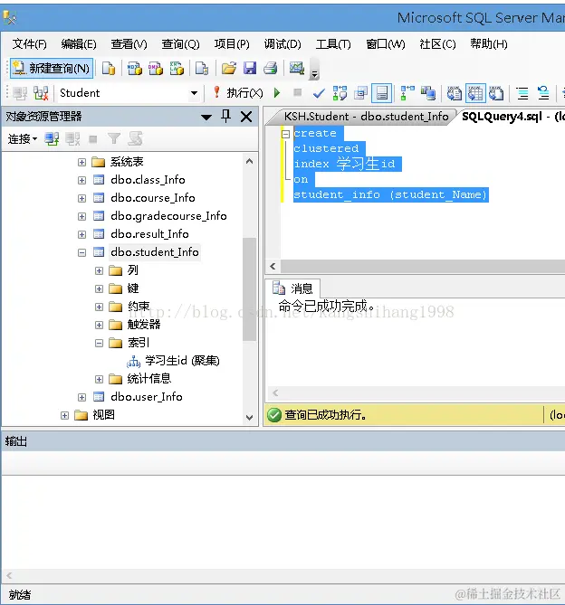This screenshot has width=565, height=605.
Task: Switch to Results to File
Action: point(496,93)
